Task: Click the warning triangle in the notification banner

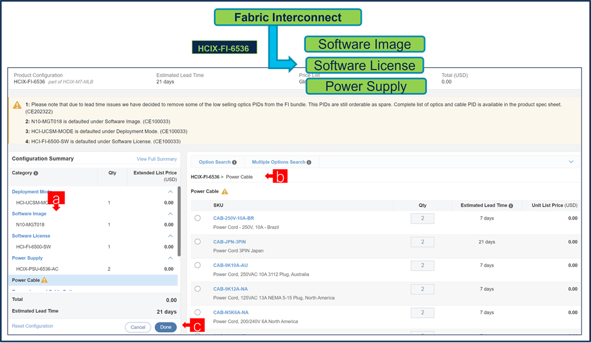Action: point(18,105)
